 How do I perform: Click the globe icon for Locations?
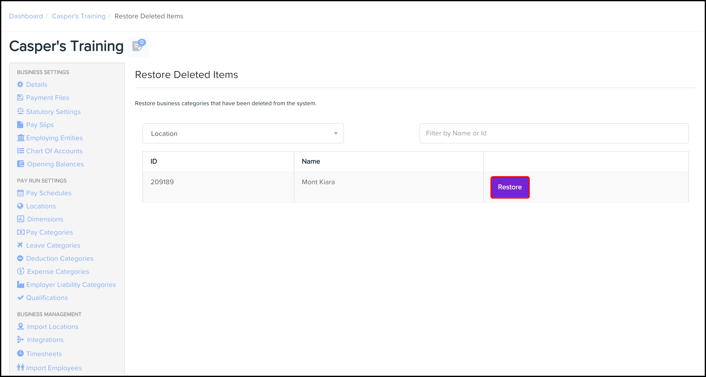click(x=20, y=206)
